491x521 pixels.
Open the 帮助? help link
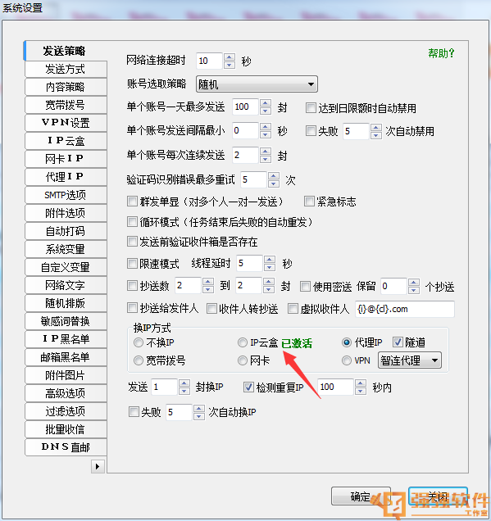pyautogui.click(x=441, y=53)
